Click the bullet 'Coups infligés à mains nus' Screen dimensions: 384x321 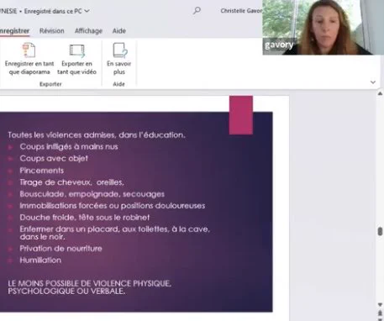pyautogui.click(x=69, y=147)
